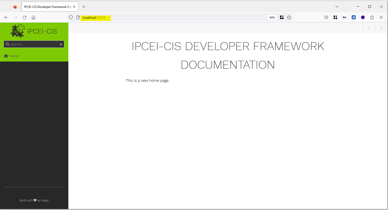The image size is (388, 210).
Task: Reload the current page
Action: [x=24, y=18]
